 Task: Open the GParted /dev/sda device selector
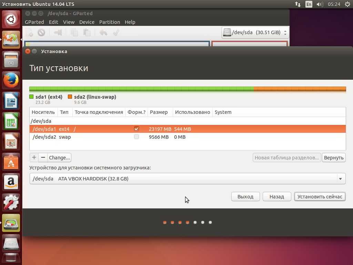click(x=255, y=32)
